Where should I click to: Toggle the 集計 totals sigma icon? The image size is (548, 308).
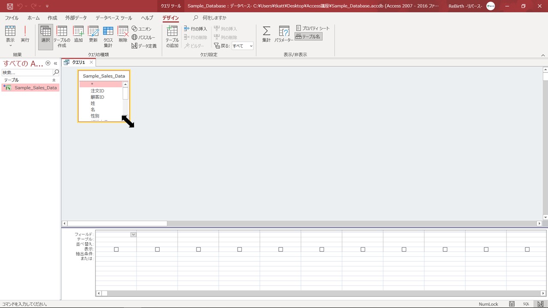click(266, 34)
